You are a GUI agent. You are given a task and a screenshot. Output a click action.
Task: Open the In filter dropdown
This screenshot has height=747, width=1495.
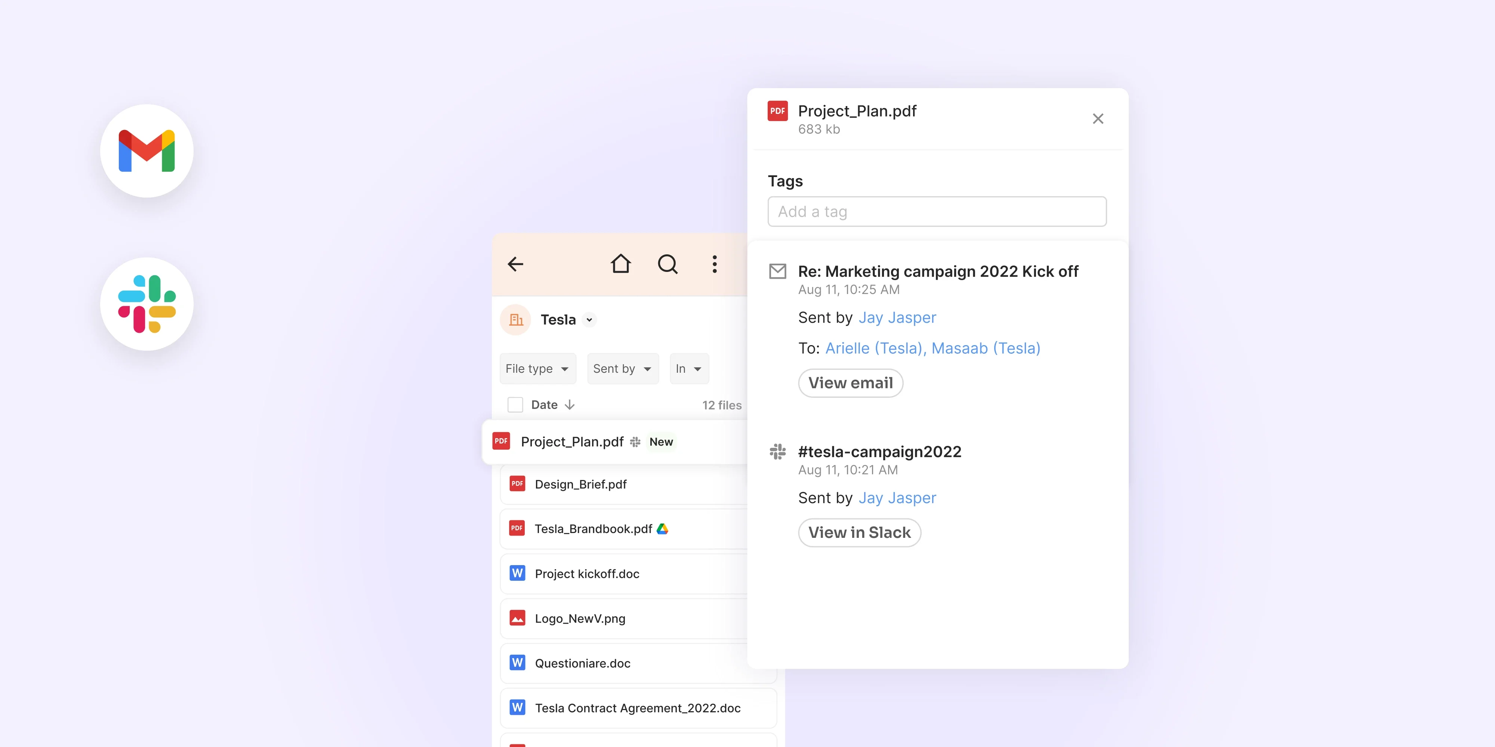click(x=690, y=369)
